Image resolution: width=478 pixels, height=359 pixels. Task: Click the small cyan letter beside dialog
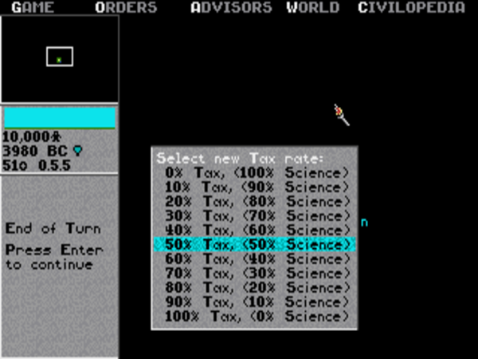coord(364,223)
